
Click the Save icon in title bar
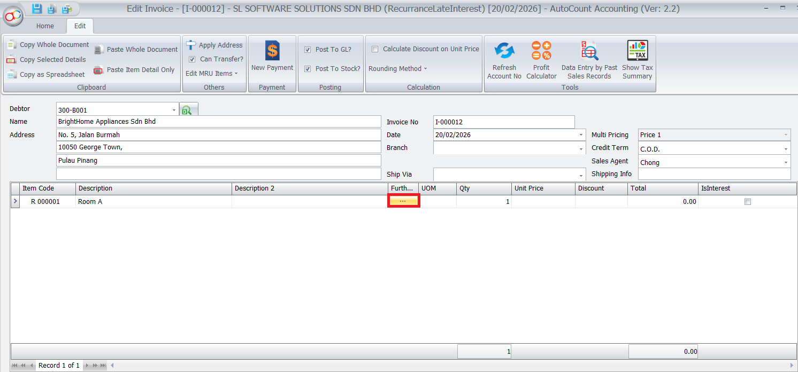click(36, 9)
